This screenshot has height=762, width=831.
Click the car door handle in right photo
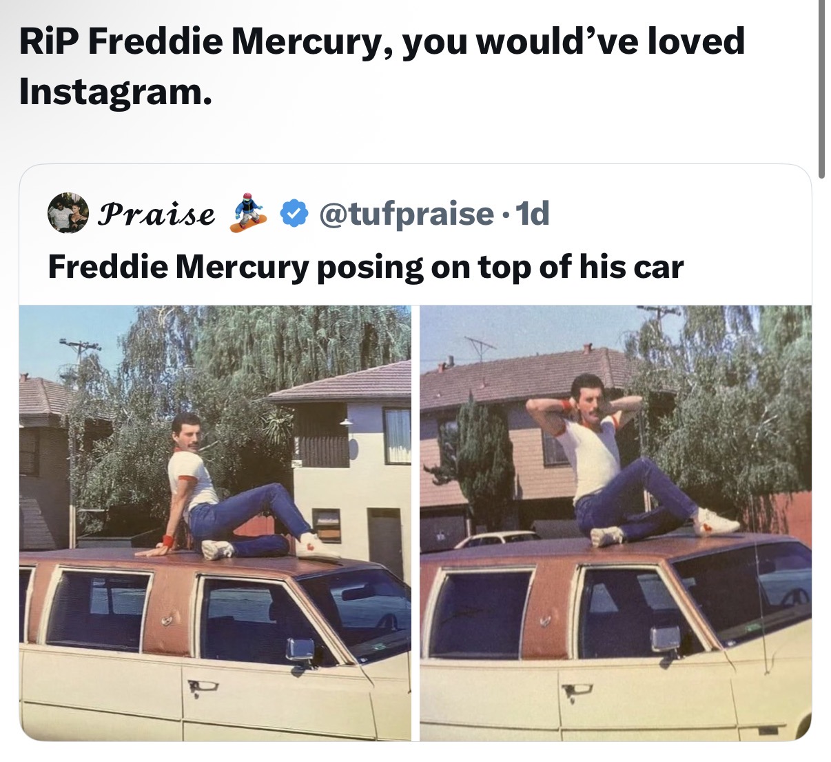coord(576,689)
